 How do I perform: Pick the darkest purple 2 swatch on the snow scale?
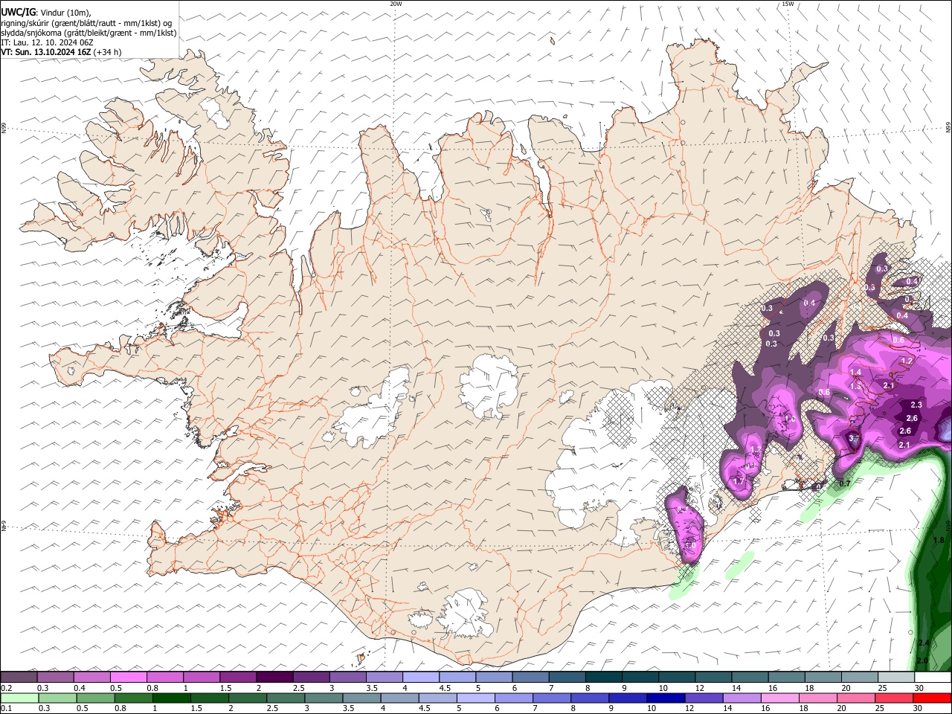(274, 677)
